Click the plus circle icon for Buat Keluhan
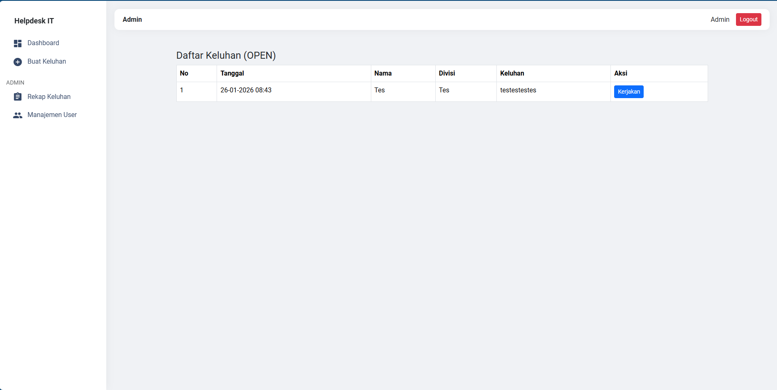The width and height of the screenshot is (777, 390). (18, 62)
